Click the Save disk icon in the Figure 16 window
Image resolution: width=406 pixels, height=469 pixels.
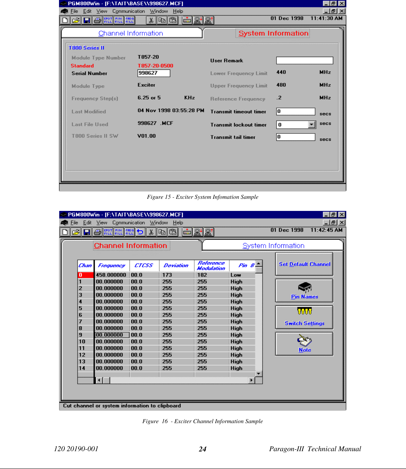click(x=87, y=232)
